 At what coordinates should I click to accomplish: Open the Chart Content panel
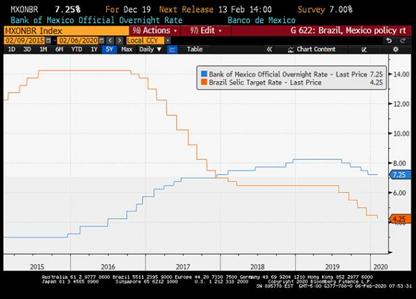pyautogui.click(x=312, y=49)
